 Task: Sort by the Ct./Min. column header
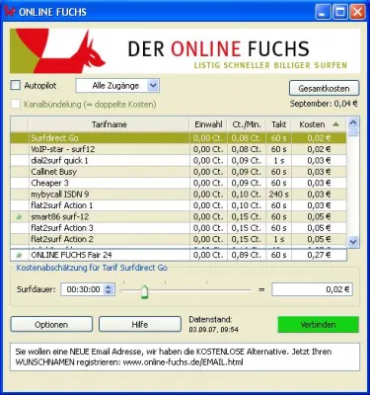(x=247, y=124)
